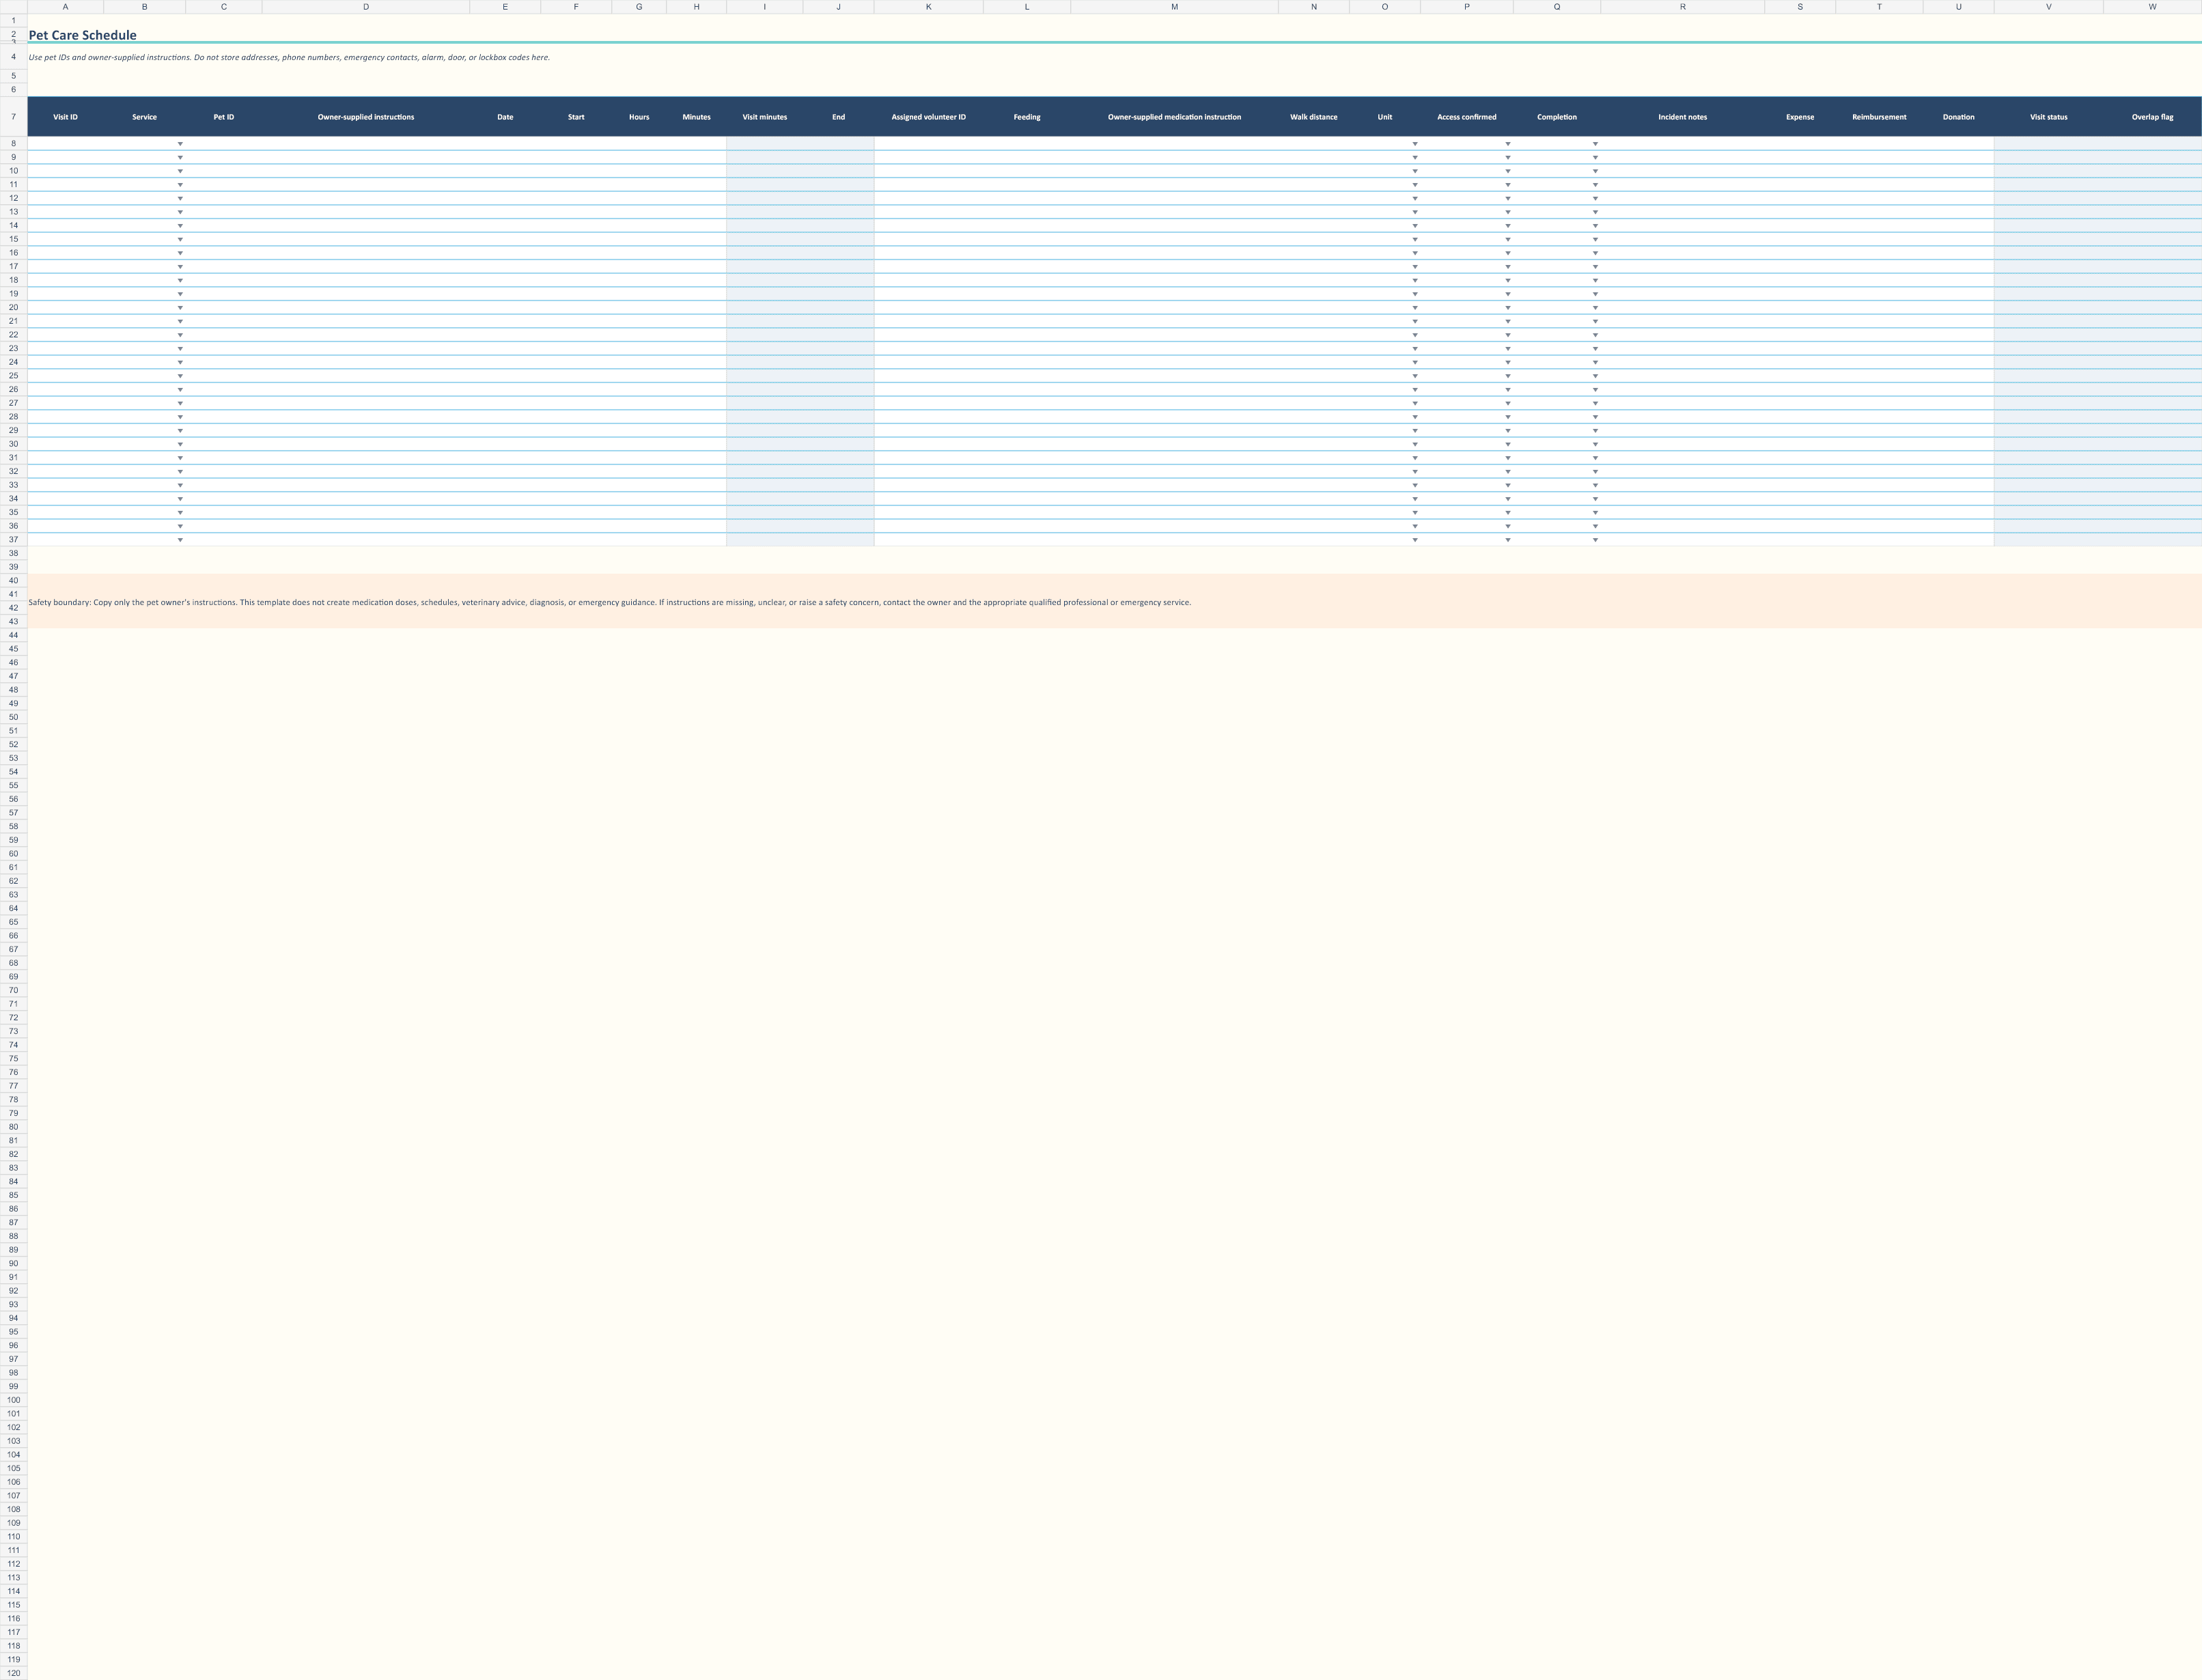Image resolution: width=2202 pixels, height=1680 pixels.
Task: Expand the Unit dropdown in row 25
Action: pyautogui.click(x=1414, y=376)
